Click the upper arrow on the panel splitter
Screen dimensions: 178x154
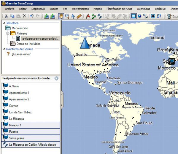tap(62, 94)
